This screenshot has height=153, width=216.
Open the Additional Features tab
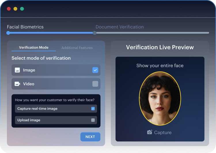pos(77,48)
